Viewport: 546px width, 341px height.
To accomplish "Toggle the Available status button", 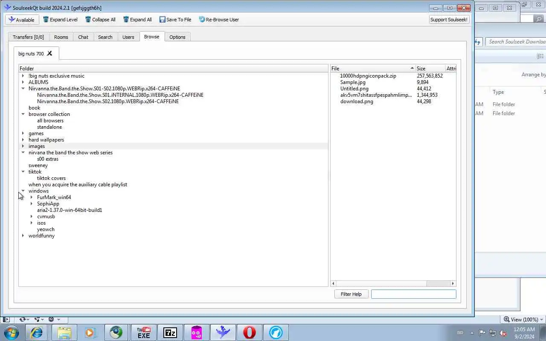I will click(22, 20).
